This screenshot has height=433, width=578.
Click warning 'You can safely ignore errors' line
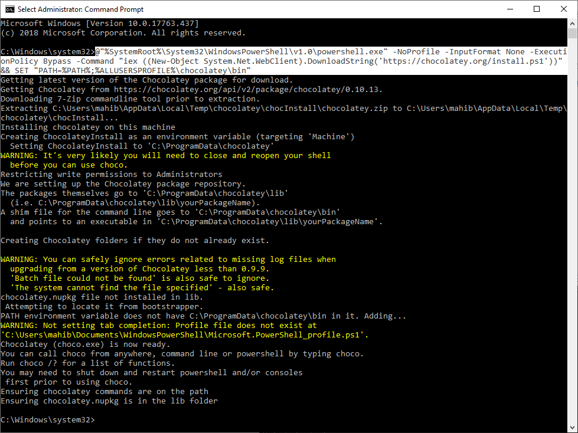[168, 260]
